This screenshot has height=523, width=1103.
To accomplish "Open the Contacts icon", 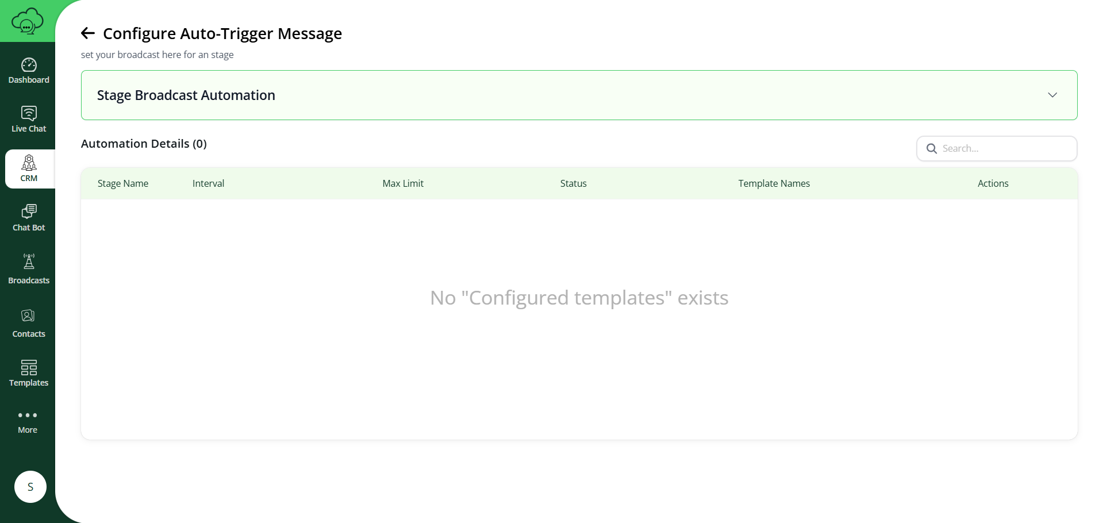I will (x=28, y=316).
